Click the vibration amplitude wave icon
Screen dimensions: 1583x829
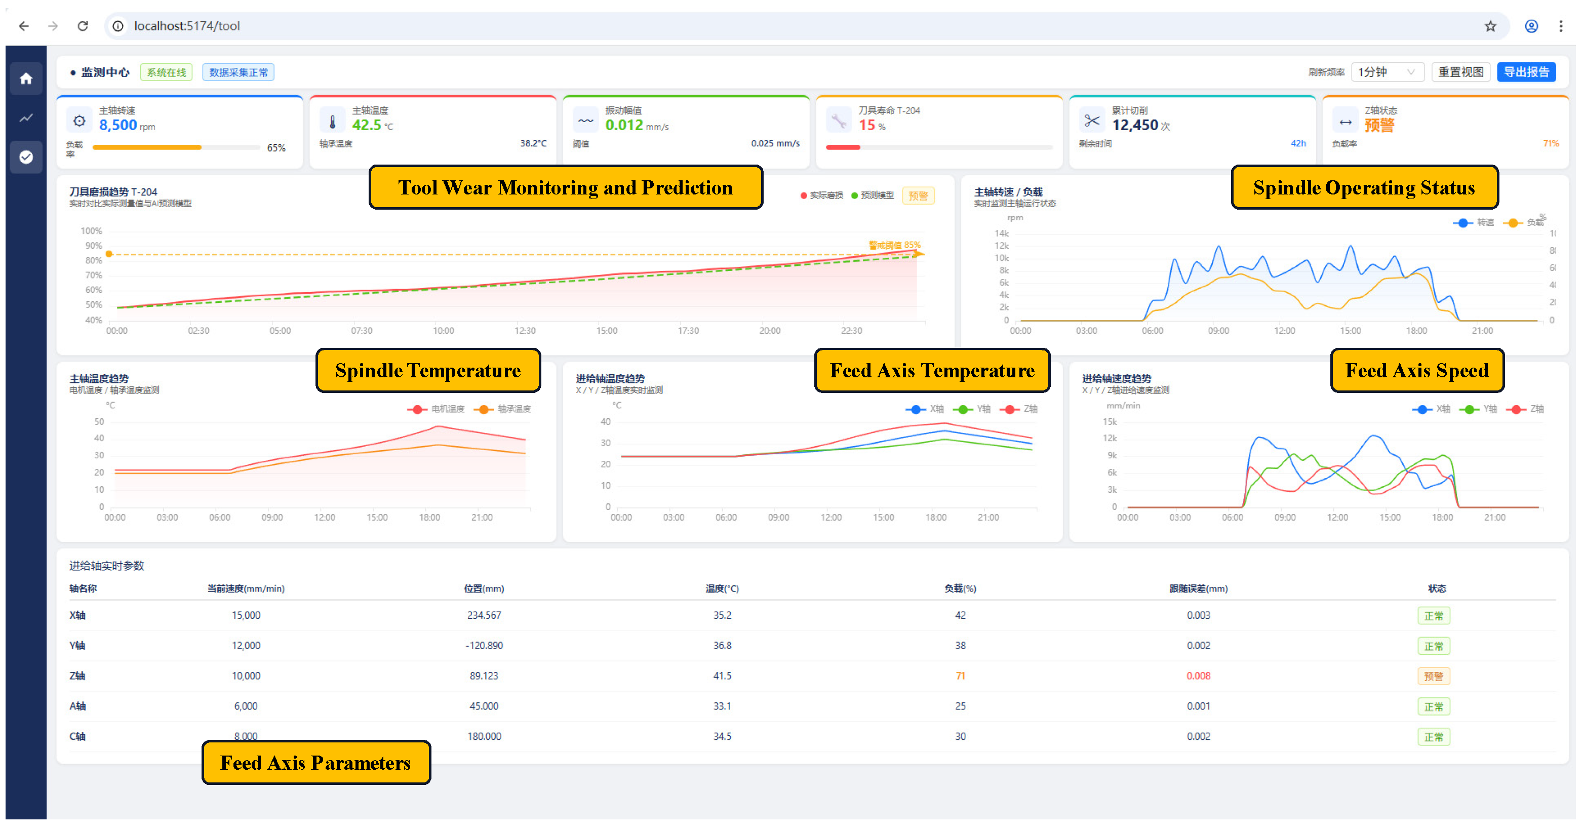click(x=585, y=121)
